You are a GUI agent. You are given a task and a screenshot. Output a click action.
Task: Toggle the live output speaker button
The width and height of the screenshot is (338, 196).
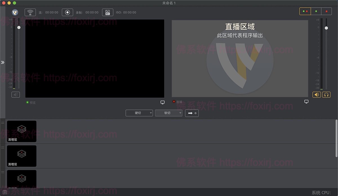pyautogui.click(x=317, y=94)
